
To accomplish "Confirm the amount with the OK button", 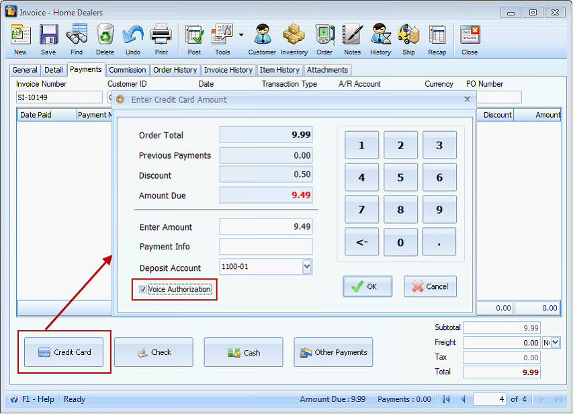I will tap(367, 286).
